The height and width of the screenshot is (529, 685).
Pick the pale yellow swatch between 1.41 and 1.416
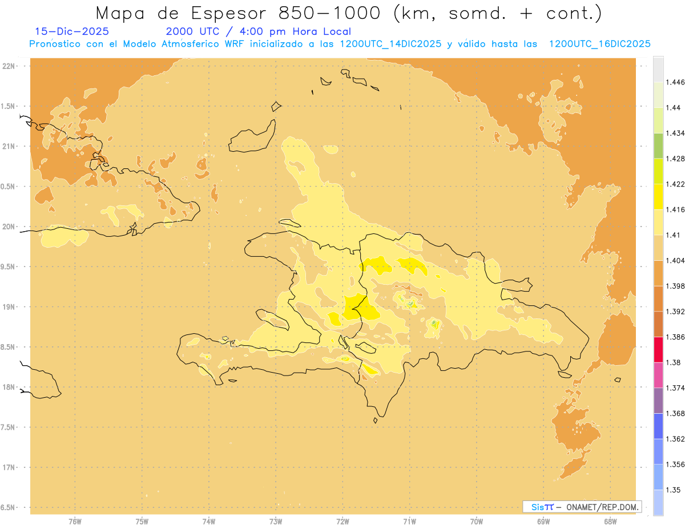point(658,223)
